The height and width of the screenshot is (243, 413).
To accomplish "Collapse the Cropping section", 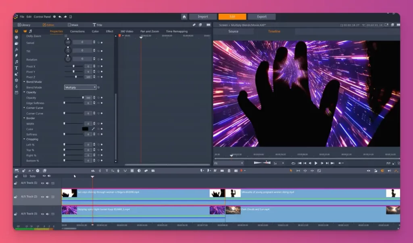I will click(x=24, y=139).
